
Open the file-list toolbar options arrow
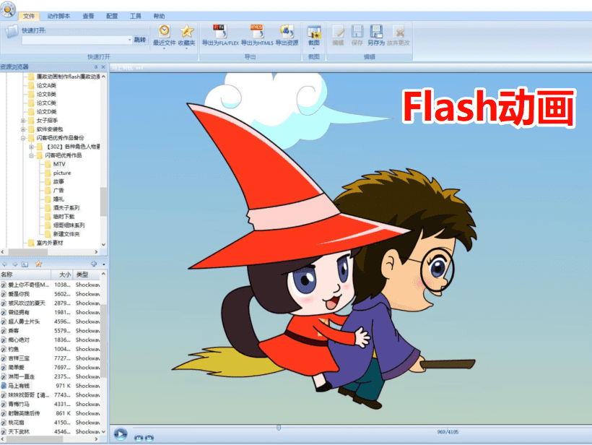pos(103,264)
